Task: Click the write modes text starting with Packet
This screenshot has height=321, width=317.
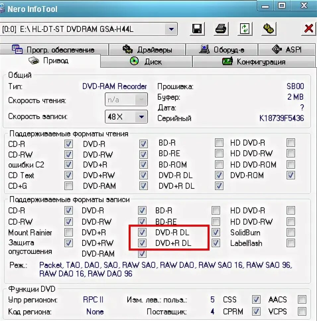Action: click(165, 269)
